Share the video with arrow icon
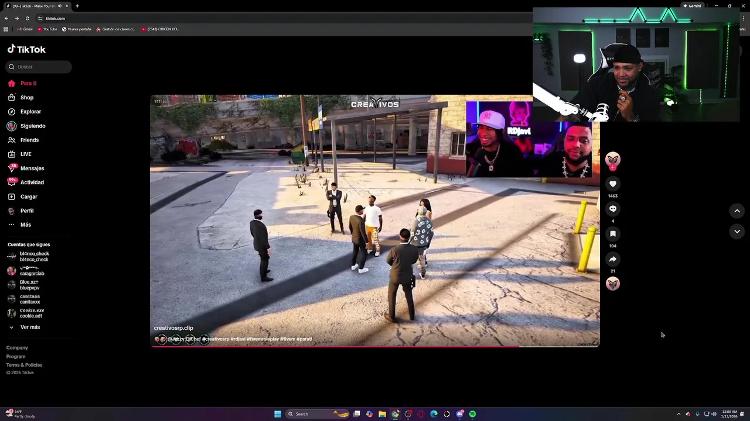This screenshot has width=750, height=421. click(x=613, y=259)
